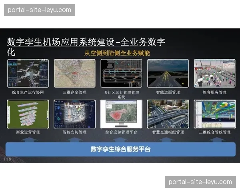
Task: Click the 智能安防管理 thumbnail
Action: pos(75,114)
